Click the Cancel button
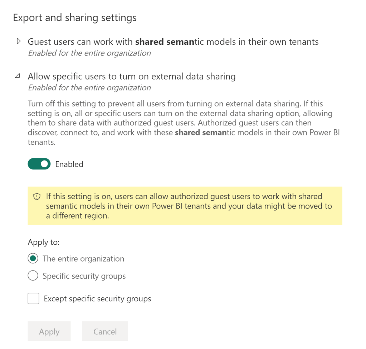Image resolution: width=366 pixels, height=349 pixels. pos(105,331)
